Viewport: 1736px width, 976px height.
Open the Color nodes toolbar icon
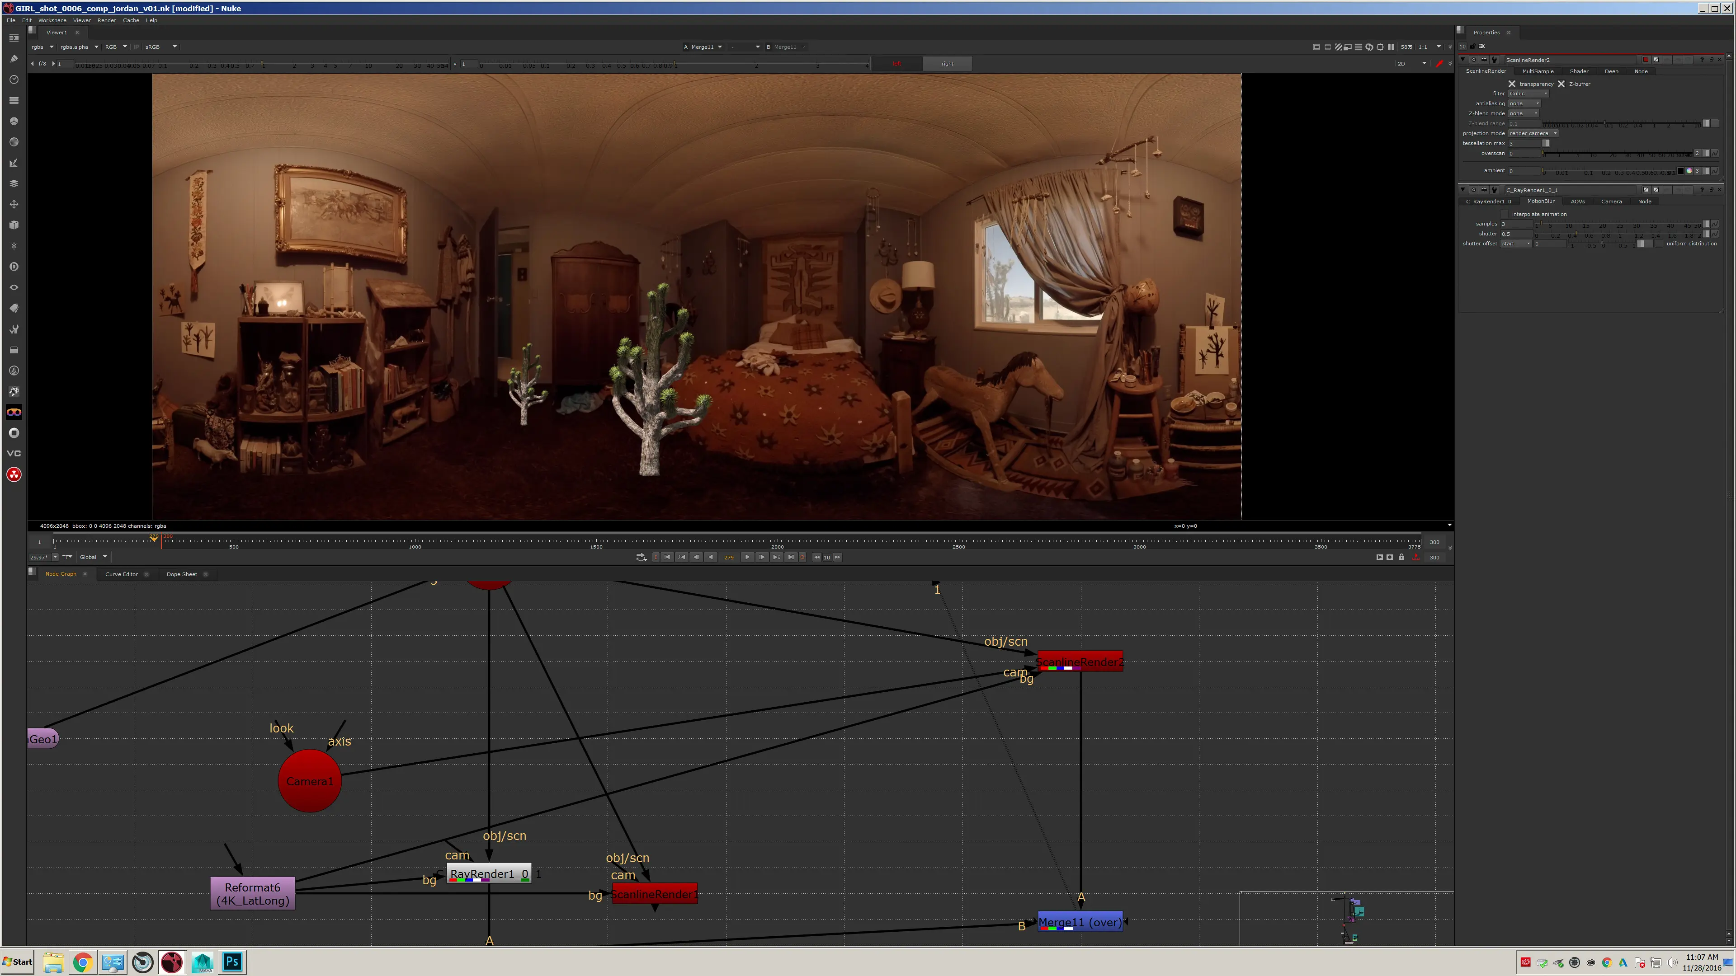tap(14, 121)
